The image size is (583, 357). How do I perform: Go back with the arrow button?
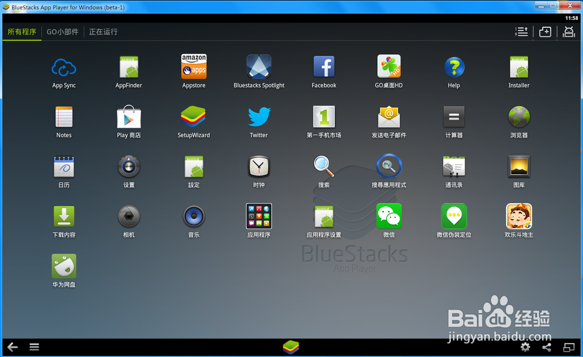[13, 347]
